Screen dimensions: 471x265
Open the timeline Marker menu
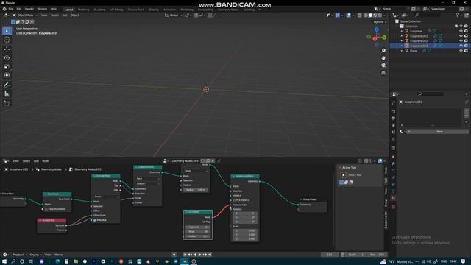point(59,255)
